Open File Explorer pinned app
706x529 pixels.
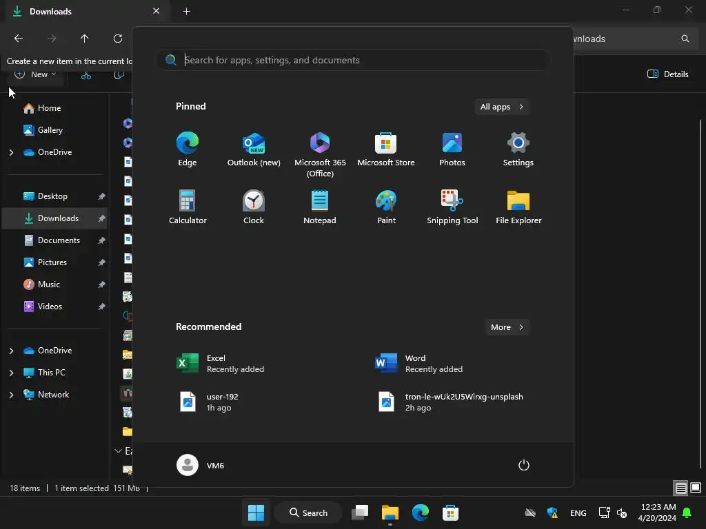(518, 207)
